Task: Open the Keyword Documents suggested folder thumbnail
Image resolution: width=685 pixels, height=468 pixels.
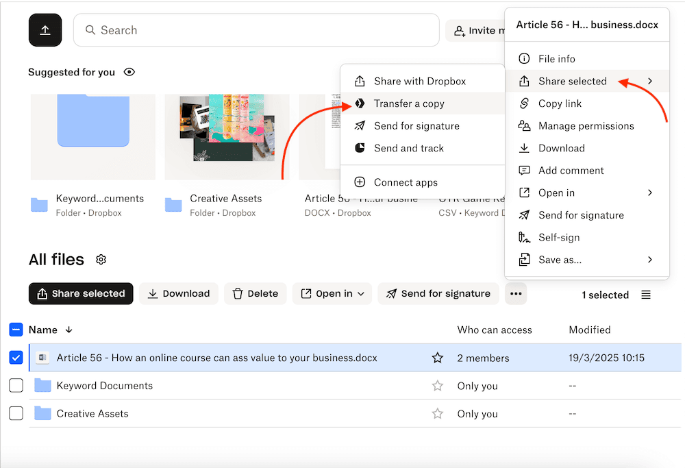Action: click(x=93, y=137)
